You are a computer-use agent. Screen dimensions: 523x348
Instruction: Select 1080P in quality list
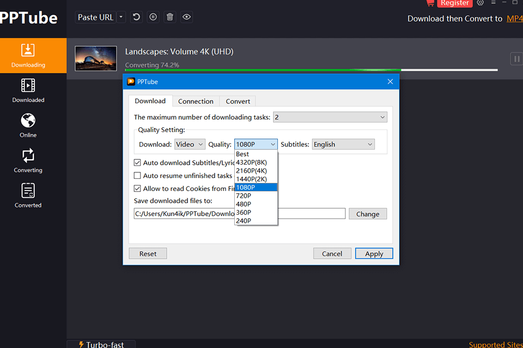tap(256, 188)
